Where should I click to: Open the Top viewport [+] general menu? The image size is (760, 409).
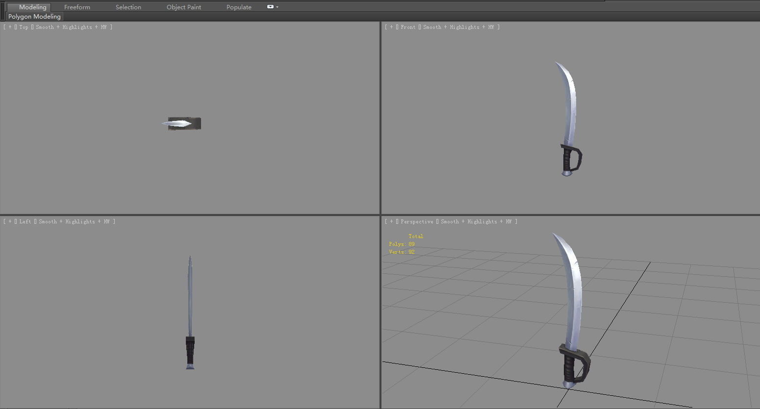point(10,27)
